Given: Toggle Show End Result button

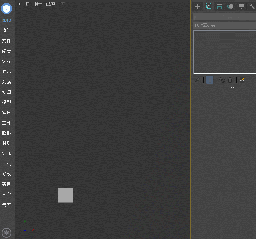Looking at the screenshot, I should [210, 80].
